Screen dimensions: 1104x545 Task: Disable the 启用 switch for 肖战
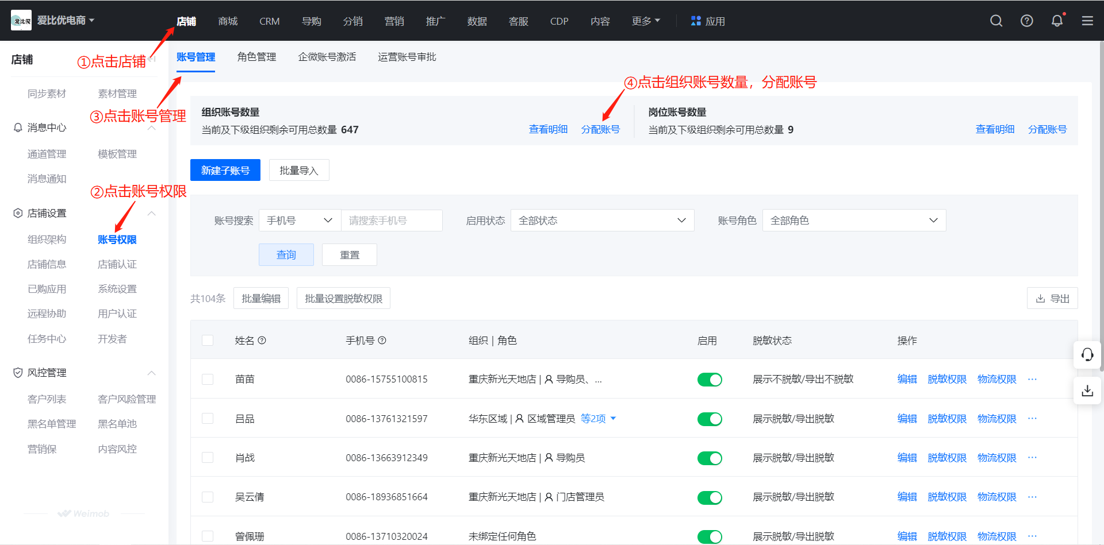pyautogui.click(x=710, y=458)
